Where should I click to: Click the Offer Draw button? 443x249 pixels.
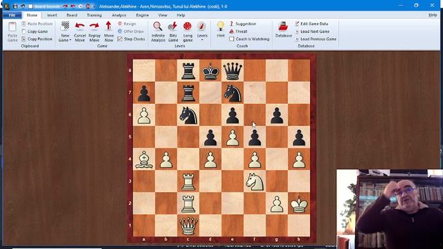click(131, 31)
